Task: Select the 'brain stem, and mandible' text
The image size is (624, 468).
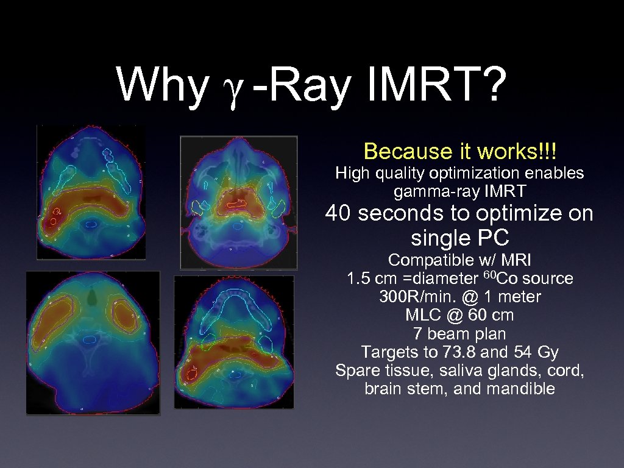Action: pyautogui.click(x=460, y=389)
